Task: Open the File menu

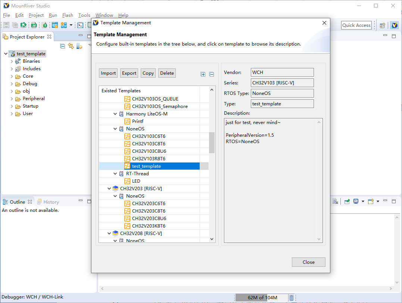Action: point(6,15)
